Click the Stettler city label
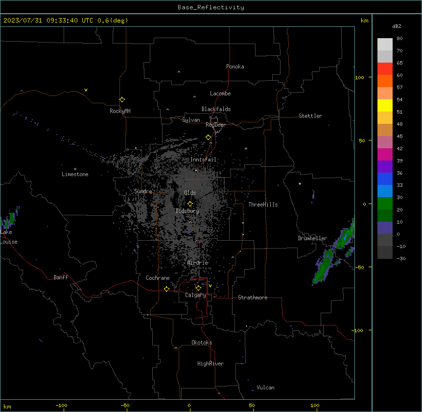This screenshot has width=422, height=412. (310, 116)
